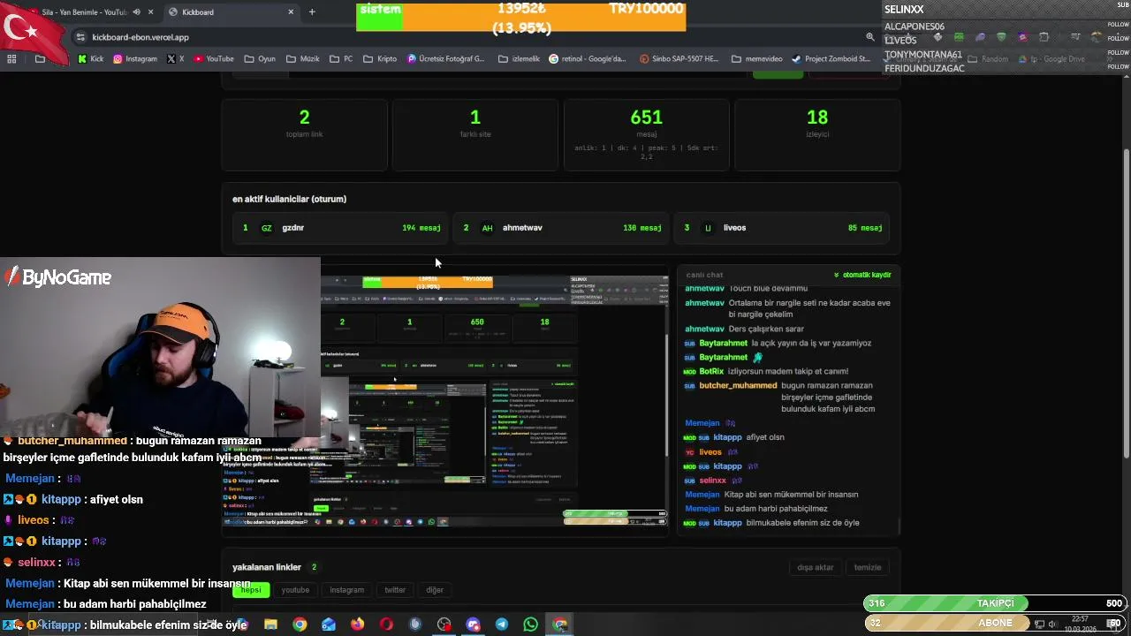Click the dışa aktar button
The image size is (1131, 636).
pyautogui.click(x=815, y=568)
